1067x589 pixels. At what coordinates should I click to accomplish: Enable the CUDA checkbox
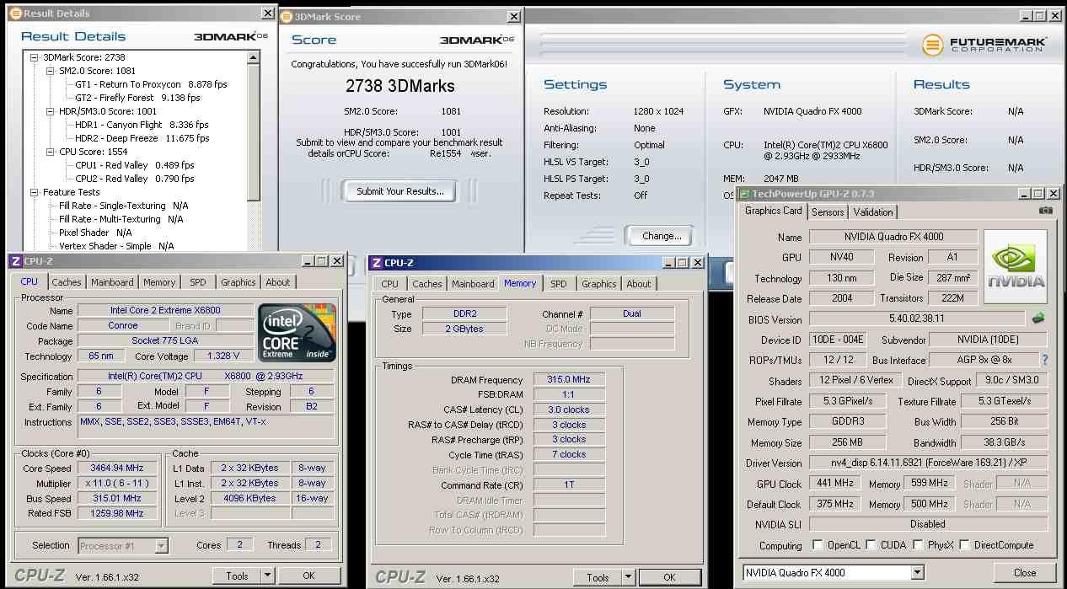[x=871, y=545]
